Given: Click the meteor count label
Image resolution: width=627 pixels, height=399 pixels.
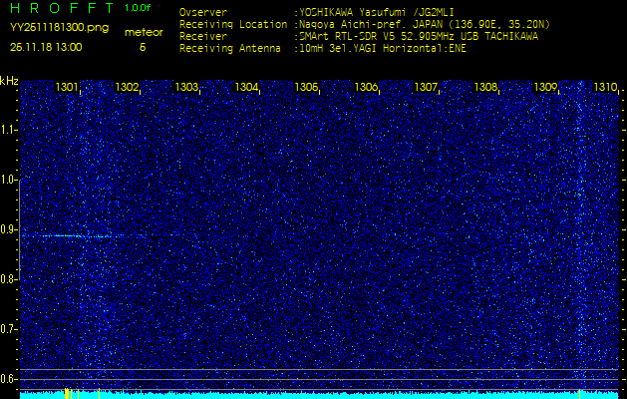Looking at the screenshot, I should 143,32.
